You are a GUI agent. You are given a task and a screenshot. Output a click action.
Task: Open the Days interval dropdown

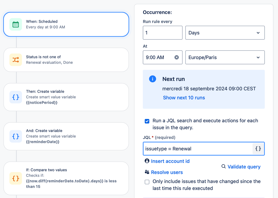click(x=225, y=33)
